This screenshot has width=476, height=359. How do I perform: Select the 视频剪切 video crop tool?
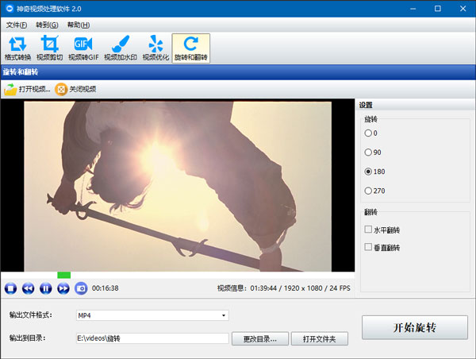(49, 48)
